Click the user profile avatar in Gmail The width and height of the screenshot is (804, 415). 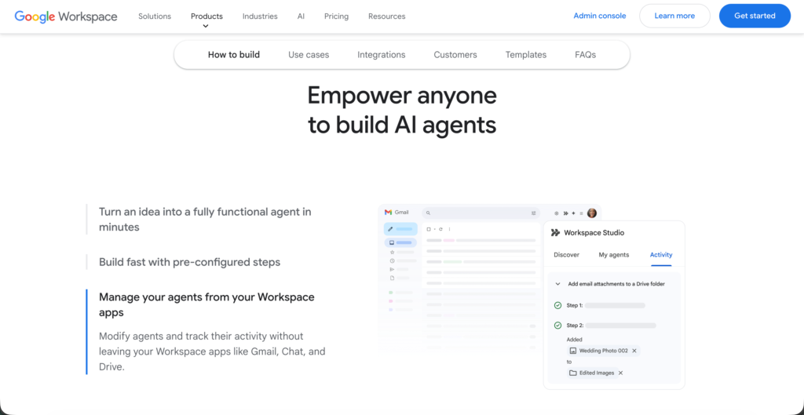point(592,213)
